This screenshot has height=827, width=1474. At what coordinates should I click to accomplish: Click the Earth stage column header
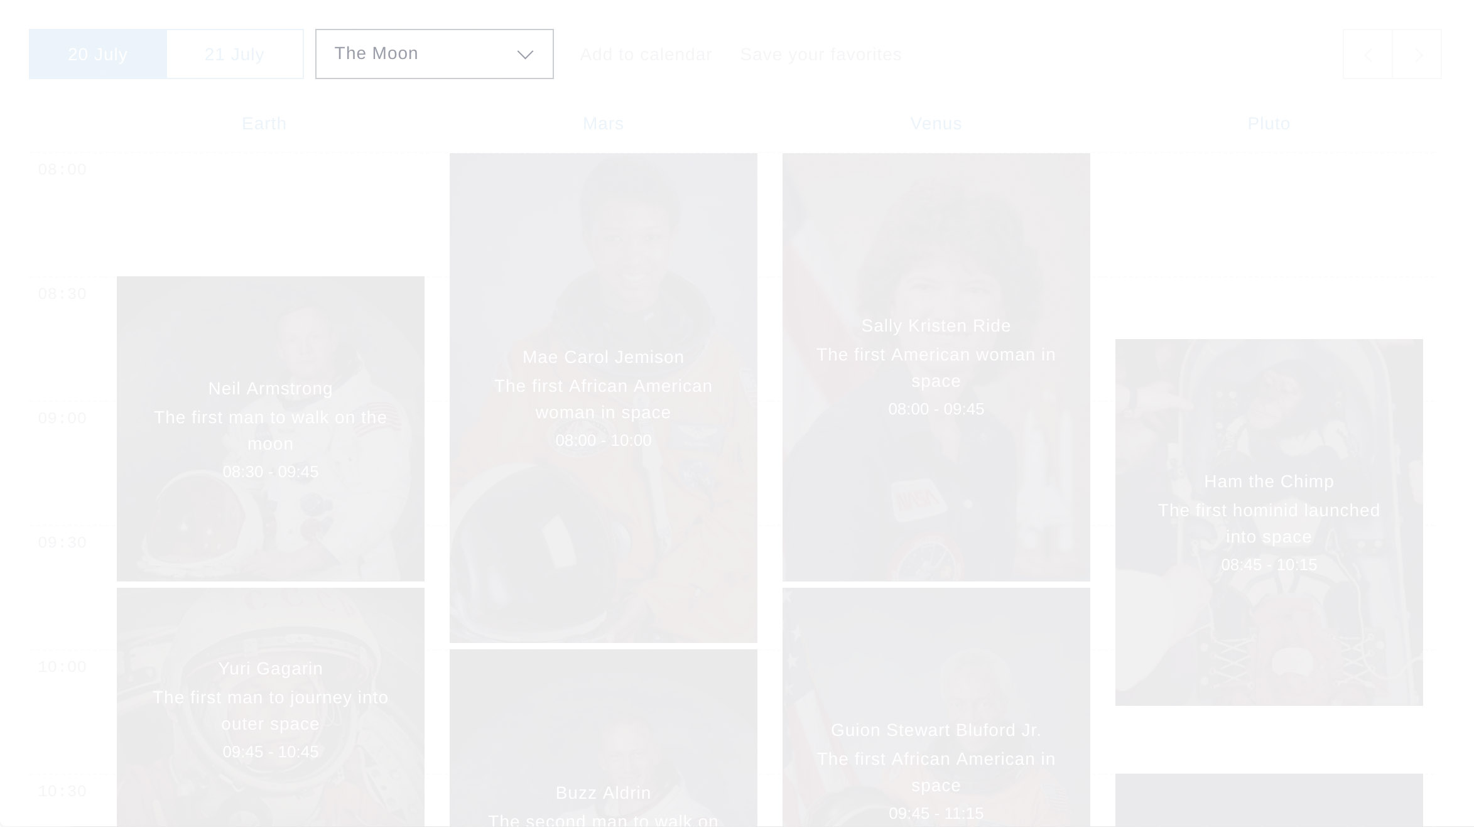coord(263,124)
